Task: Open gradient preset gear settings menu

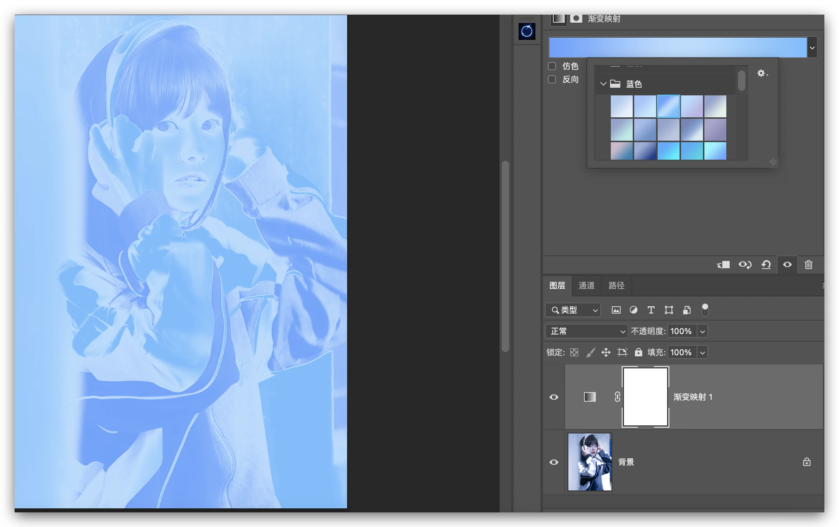Action: coord(762,73)
